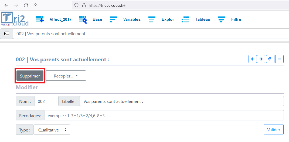
Task: Open the Filtre menu
Action: (x=236, y=19)
